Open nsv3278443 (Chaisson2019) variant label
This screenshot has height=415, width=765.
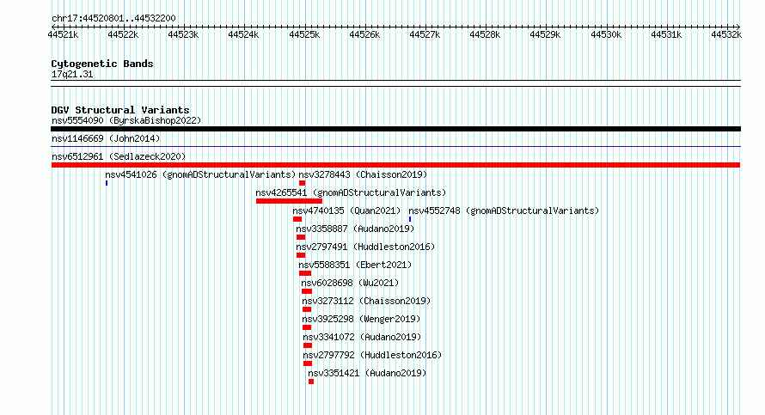pyautogui.click(x=363, y=174)
